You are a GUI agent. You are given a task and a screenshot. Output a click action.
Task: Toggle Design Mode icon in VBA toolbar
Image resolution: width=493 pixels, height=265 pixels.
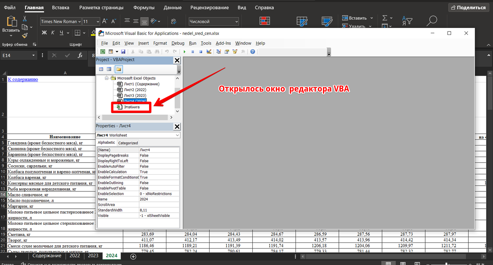point(209,52)
